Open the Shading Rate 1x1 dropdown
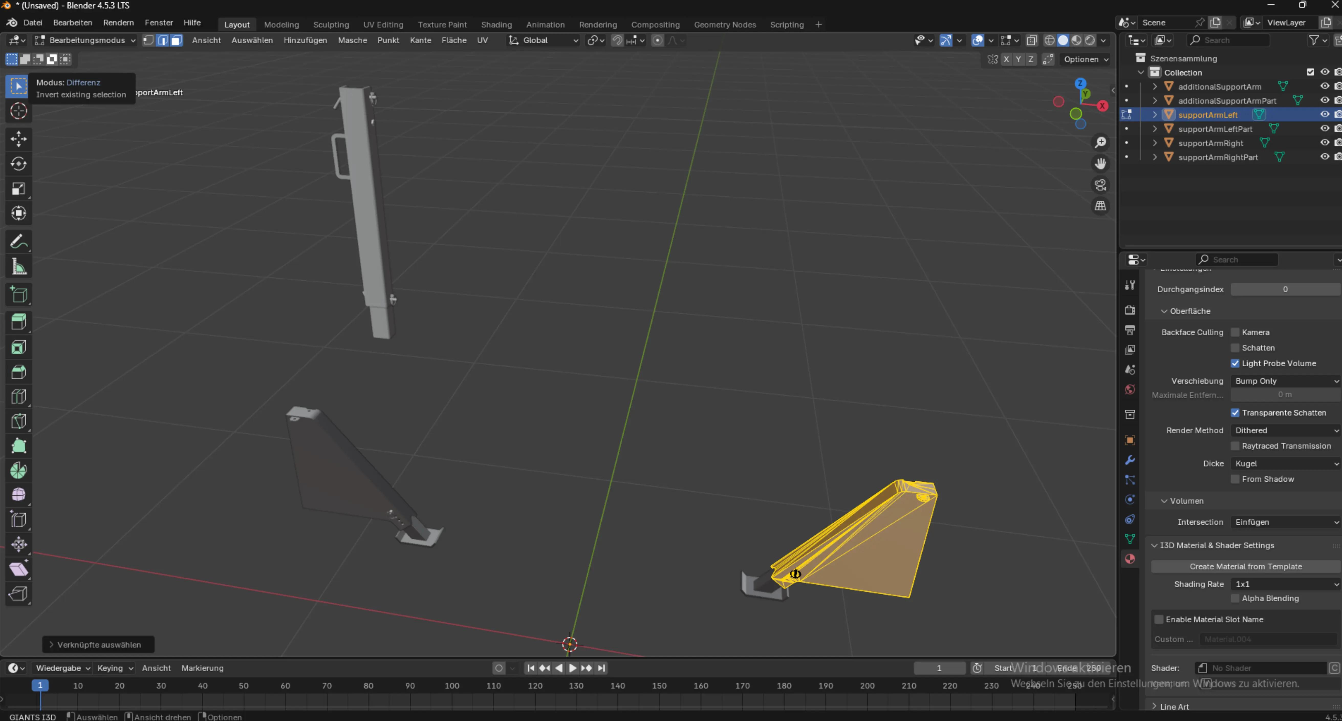The width and height of the screenshot is (1342, 721). [1286, 585]
